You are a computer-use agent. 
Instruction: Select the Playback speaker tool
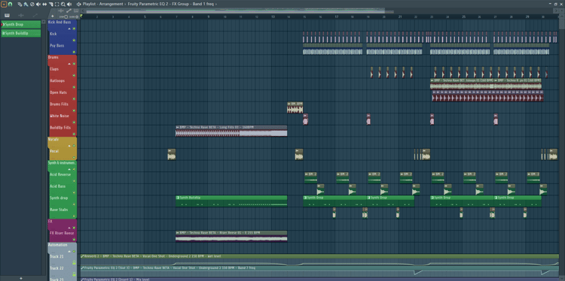[69, 5]
